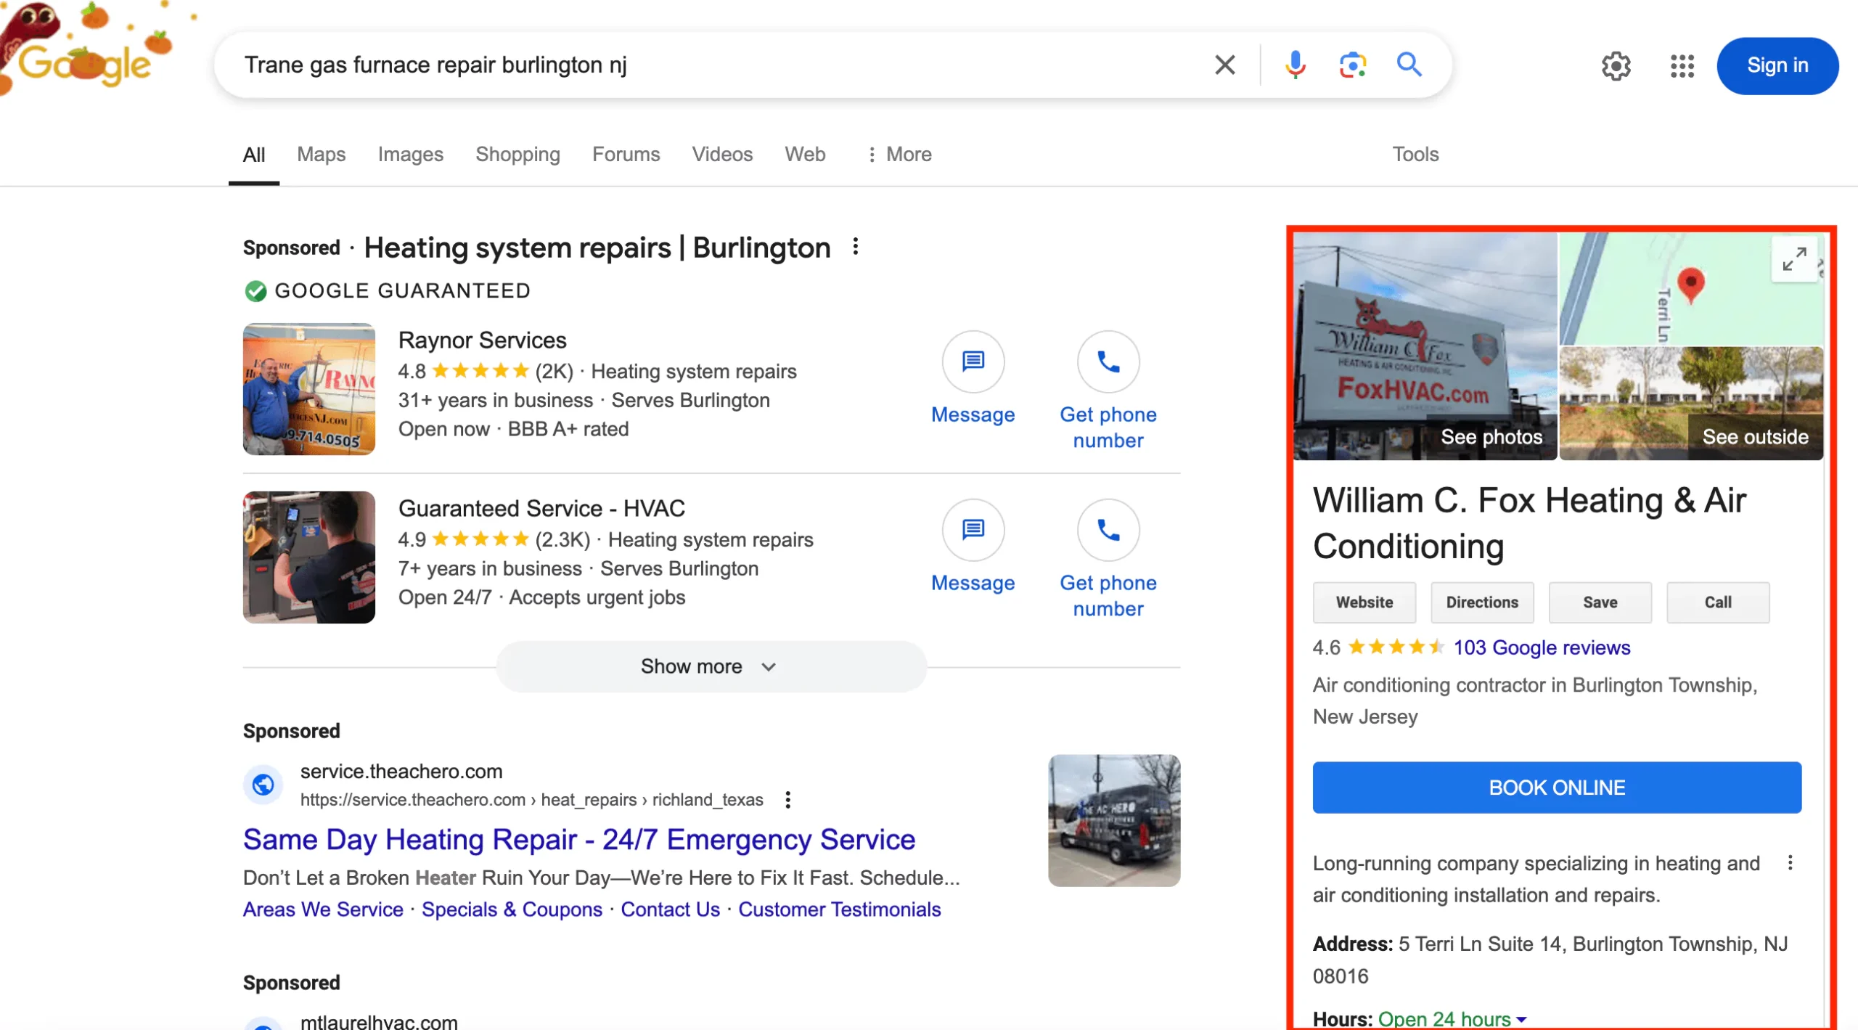Switch to the Maps tab
The height and width of the screenshot is (1030, 1858).
click(x=321, y=154)
